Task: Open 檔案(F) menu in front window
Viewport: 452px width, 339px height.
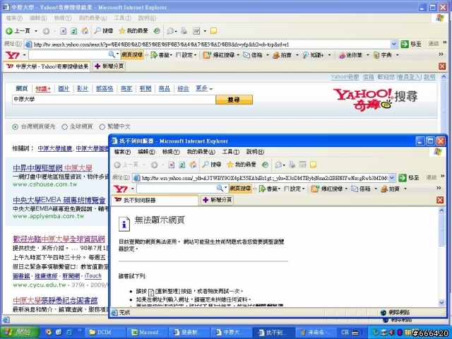Action: [x=122, y=152]
